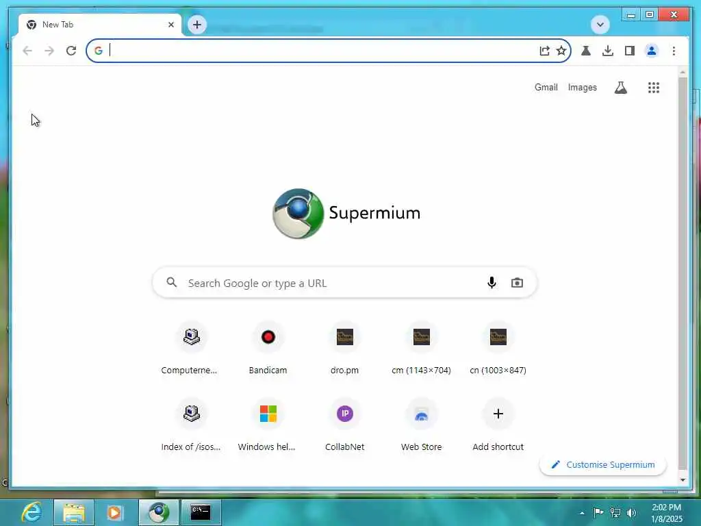Share this page from the address bar
This screenshot has width=701, height=526.
[x=544, y=51]
